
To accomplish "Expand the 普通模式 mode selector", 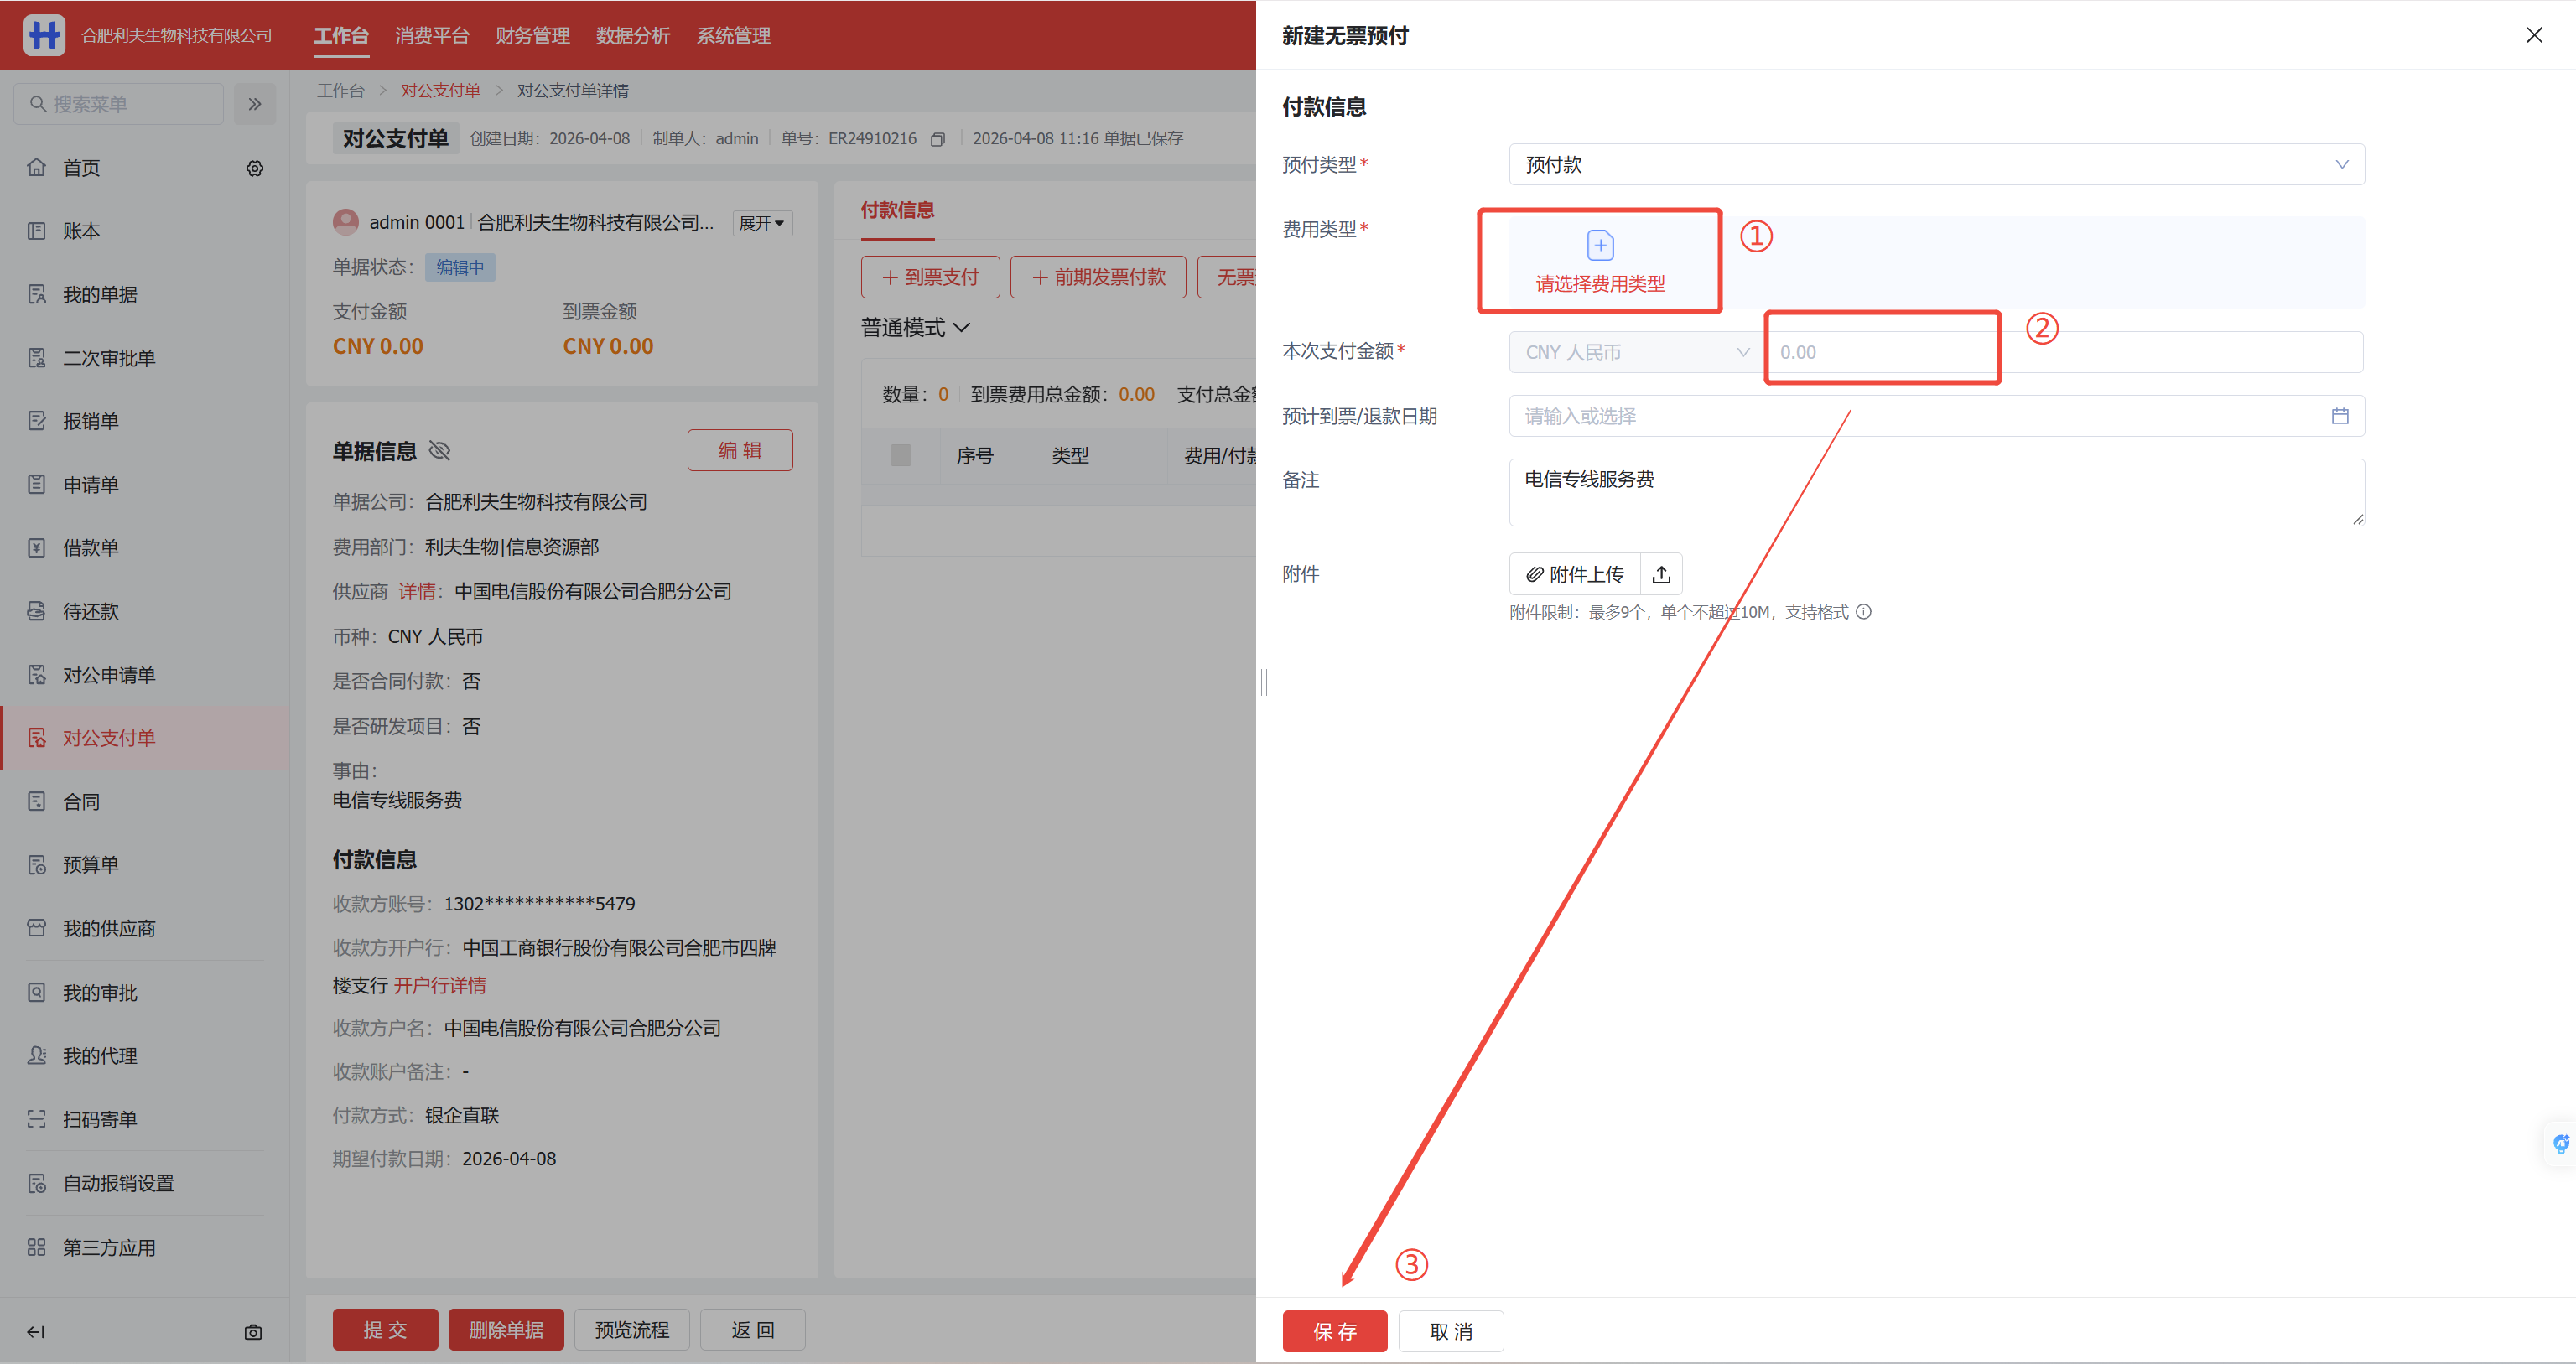I will (x=915, y=328).
